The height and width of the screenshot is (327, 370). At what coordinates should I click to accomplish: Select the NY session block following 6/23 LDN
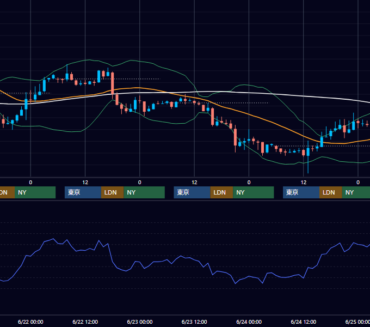pos(254,192)
